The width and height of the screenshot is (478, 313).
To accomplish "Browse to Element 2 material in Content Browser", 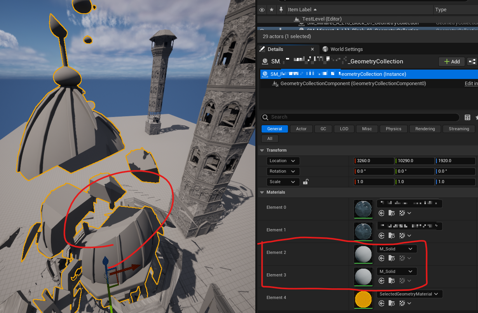I will 392,258.
